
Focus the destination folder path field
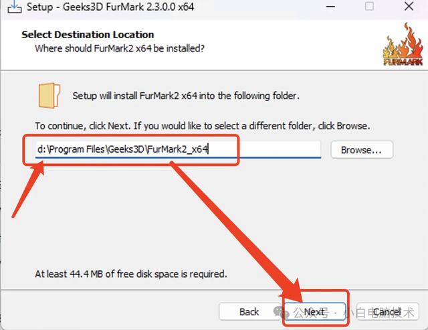tap(178, 149)
